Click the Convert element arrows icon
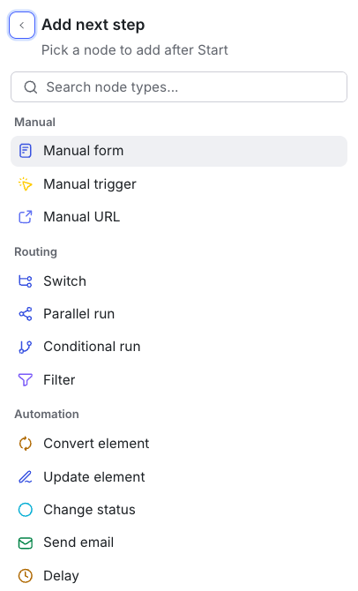This screenshot has height=591, width=358. 26,444
